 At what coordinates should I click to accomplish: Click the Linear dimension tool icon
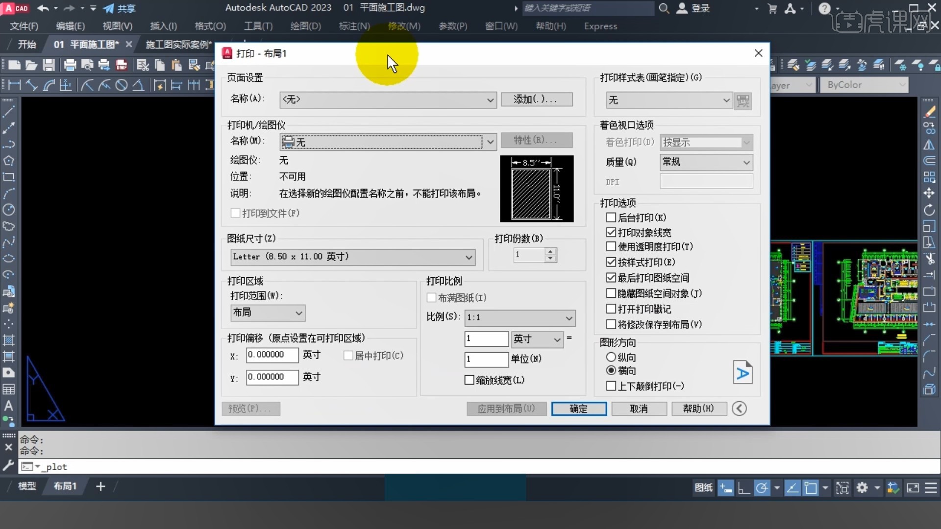14,85
